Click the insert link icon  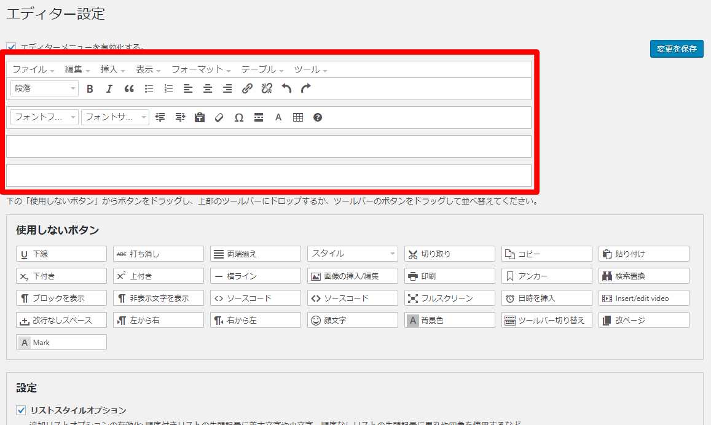point(247,88)
